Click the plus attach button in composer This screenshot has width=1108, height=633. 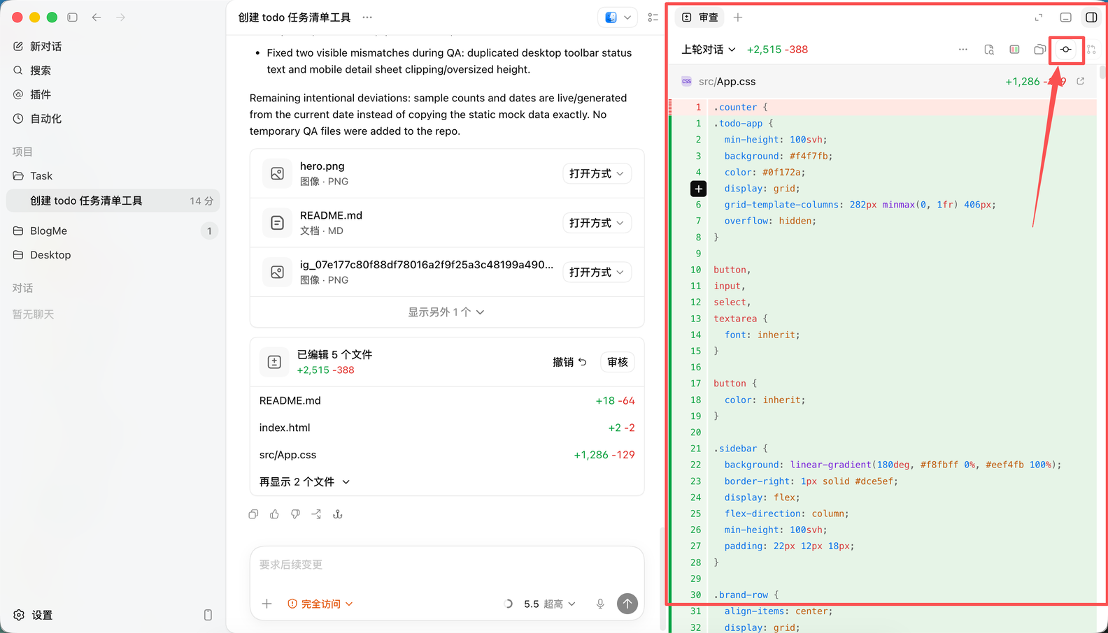[267, 604]
